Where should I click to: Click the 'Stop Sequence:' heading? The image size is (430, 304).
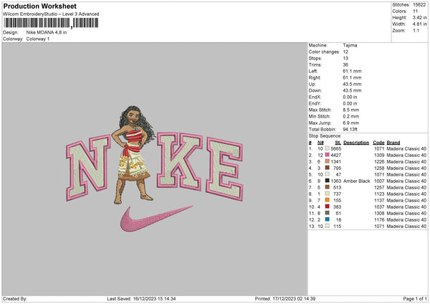(x=325, y=136)
